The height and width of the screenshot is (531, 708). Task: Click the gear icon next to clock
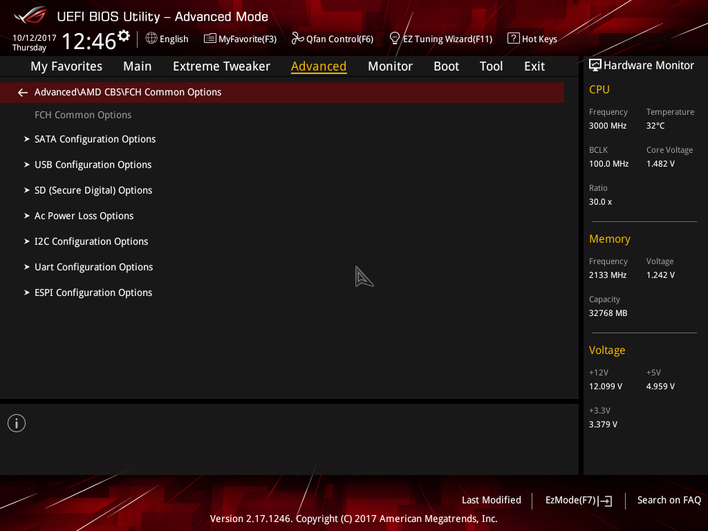pos(123,36)
